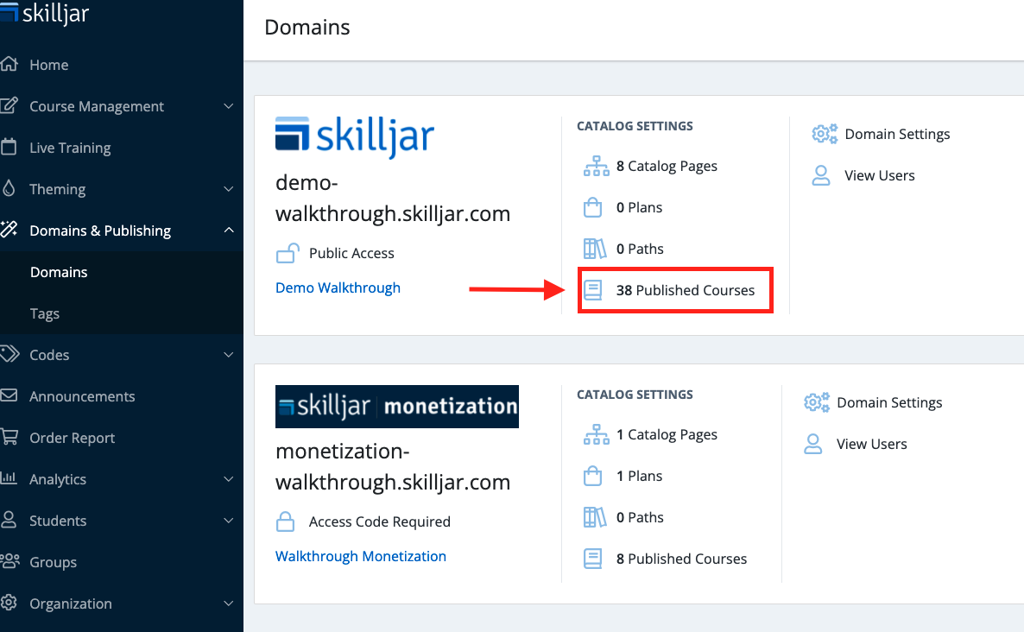The height and width of the screenshot is (632, 1024).
Task: Expand the Course Management menu chevron
Action: pos(229,106)
